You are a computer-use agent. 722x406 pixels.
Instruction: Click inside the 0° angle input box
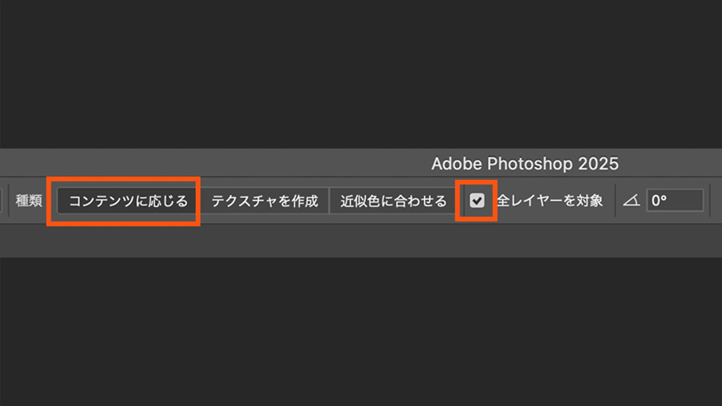pyautogui.click(x=675, y=201)
